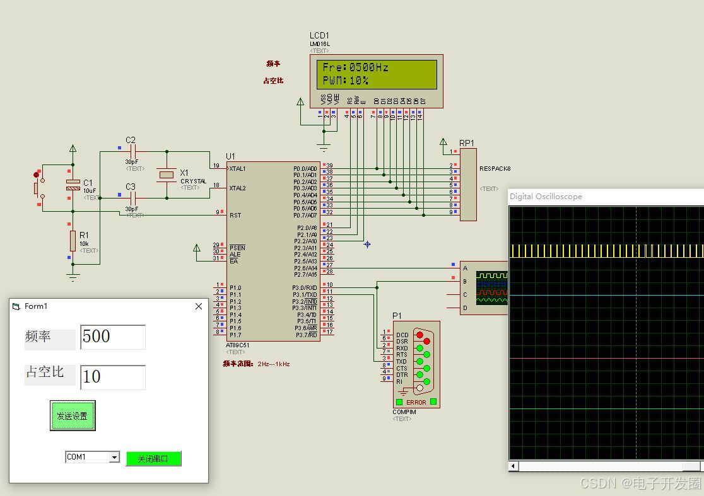
Task: Click the yellow channel A waveform in oscilloscope
Action: point(607,251)
